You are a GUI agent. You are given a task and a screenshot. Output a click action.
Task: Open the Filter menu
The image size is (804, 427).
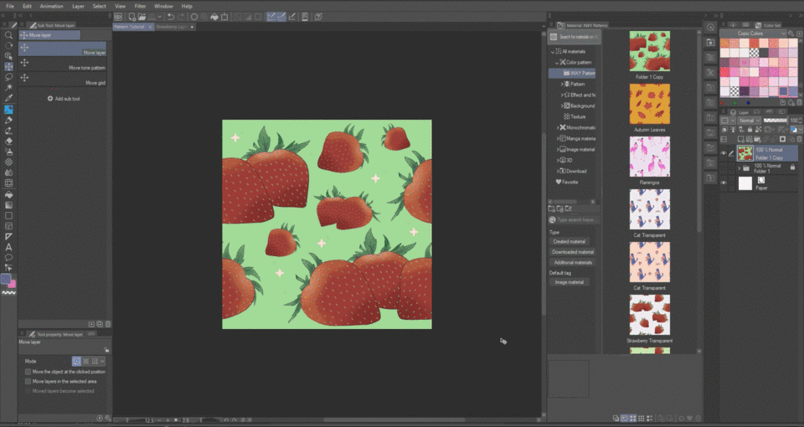point(140,6)
